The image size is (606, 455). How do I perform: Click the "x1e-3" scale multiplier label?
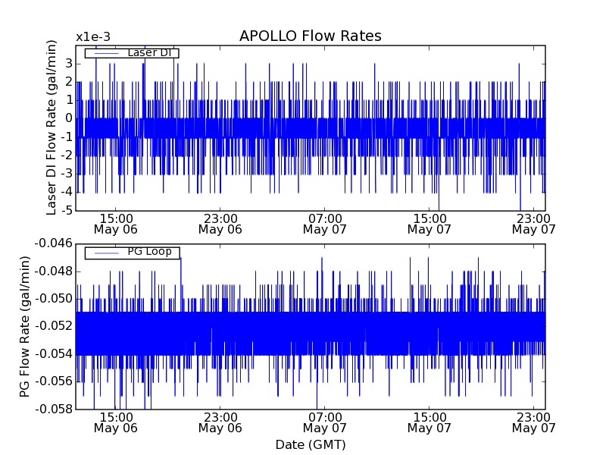93,37
